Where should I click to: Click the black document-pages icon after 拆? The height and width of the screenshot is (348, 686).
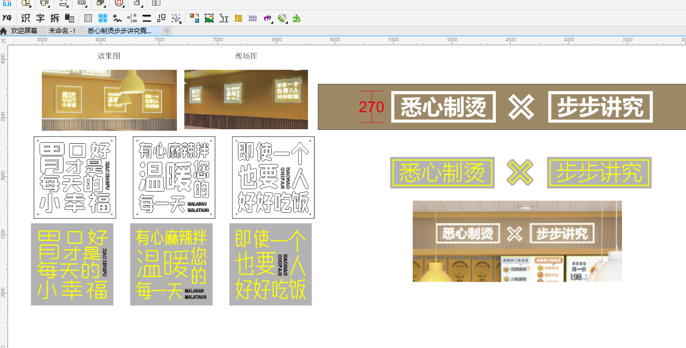click(70, 18)
